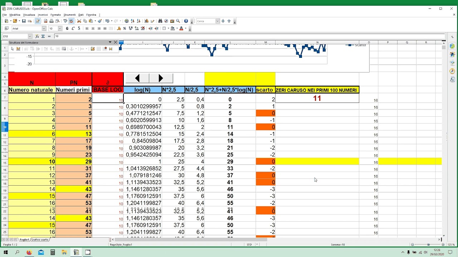This screenshot has width=458, height=257.
Task: Open the Function Wizard fx icon
Action: coord(37,36)
